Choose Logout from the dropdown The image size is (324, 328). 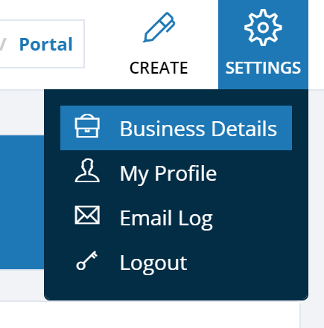176,263
